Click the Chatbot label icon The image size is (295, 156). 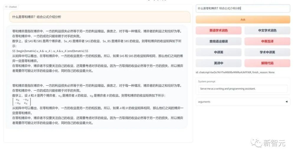[6, 7]
